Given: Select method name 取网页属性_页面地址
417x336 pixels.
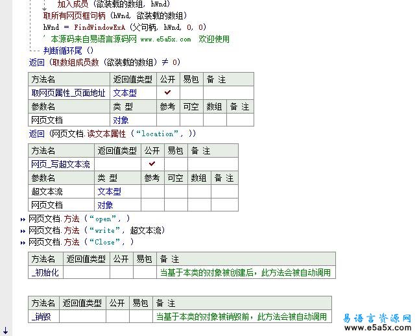Looking at the screenshot, I should (68, 93).
